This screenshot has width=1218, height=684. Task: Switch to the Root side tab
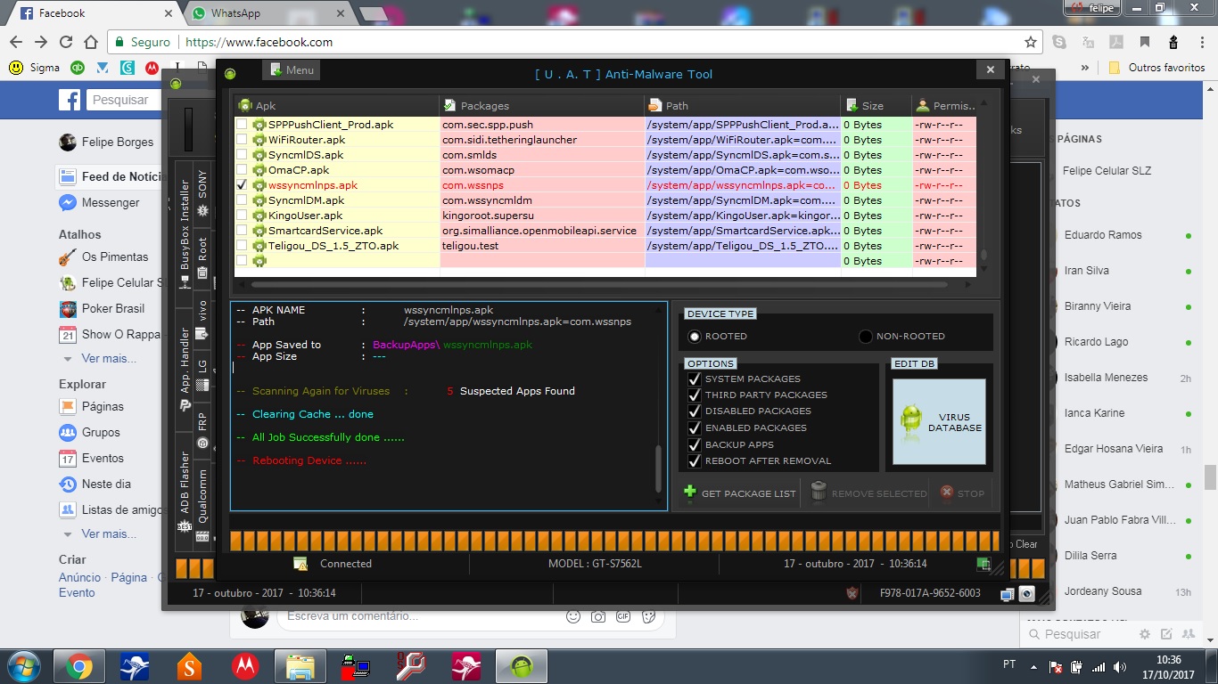(x=202, y=257)
